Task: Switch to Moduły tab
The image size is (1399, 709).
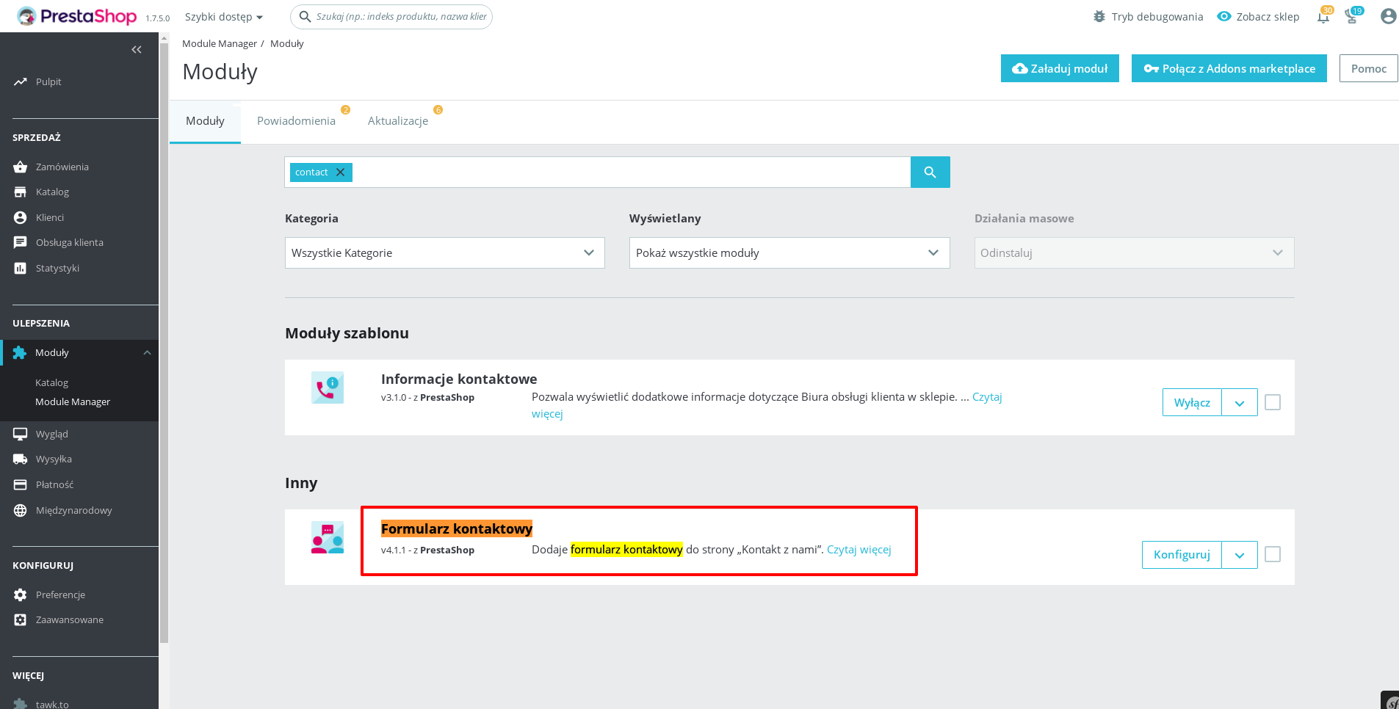Action: tap(205, 121)
